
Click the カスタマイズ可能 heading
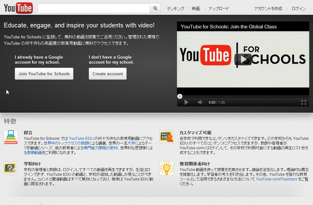coord(195,133)
